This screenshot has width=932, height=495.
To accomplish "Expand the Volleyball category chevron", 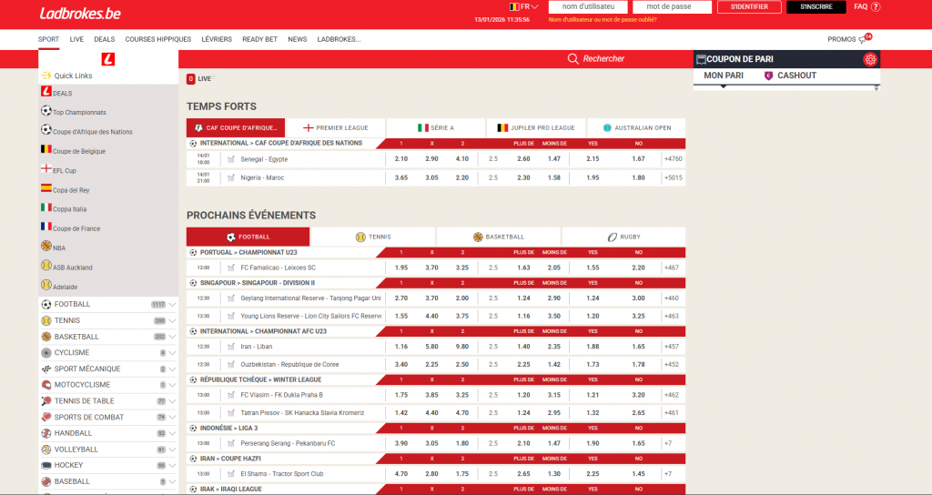I will pyautogui.click(x=172, y=450).
